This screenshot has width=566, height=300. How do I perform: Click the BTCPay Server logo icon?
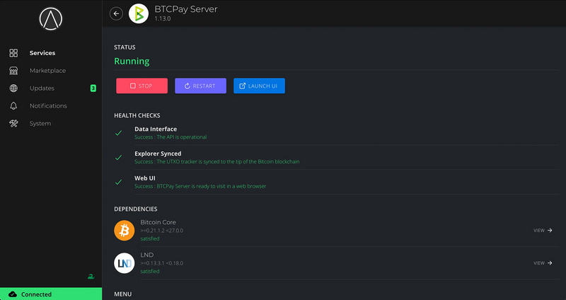(x=139, y=14)
